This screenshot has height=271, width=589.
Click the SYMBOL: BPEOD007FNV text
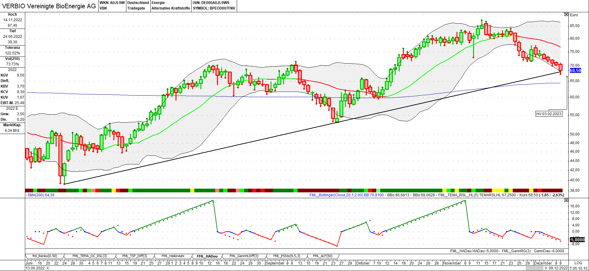click(x=214, y=8)
